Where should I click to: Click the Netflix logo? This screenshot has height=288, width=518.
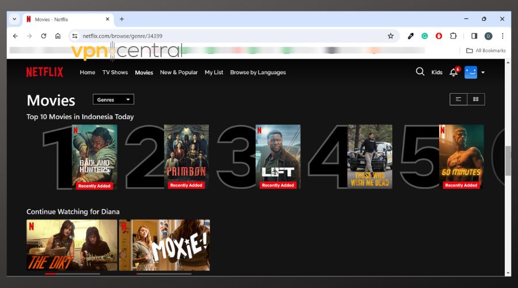tap(44, 72)
